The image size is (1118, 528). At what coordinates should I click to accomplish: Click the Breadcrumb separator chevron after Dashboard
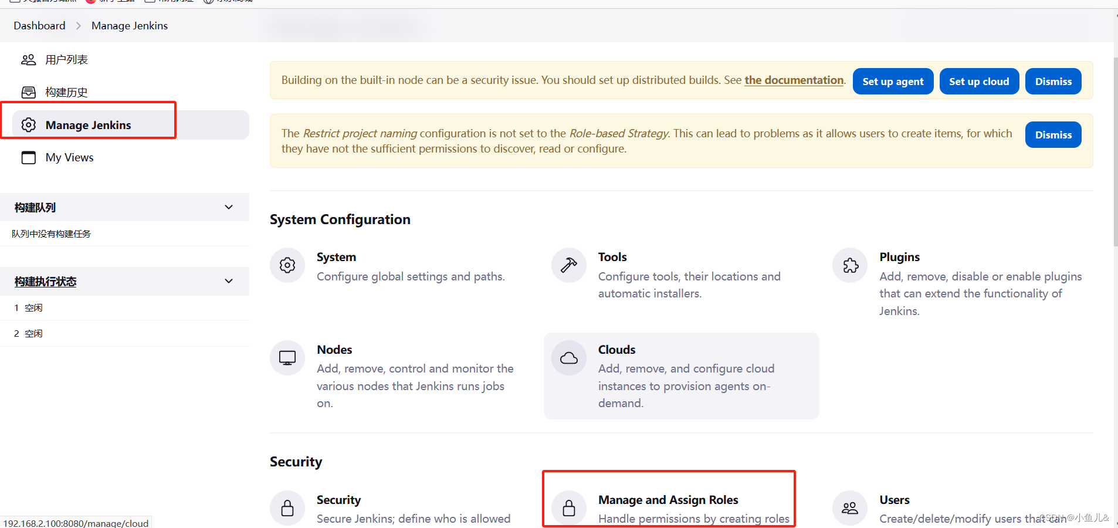point(79,26)
